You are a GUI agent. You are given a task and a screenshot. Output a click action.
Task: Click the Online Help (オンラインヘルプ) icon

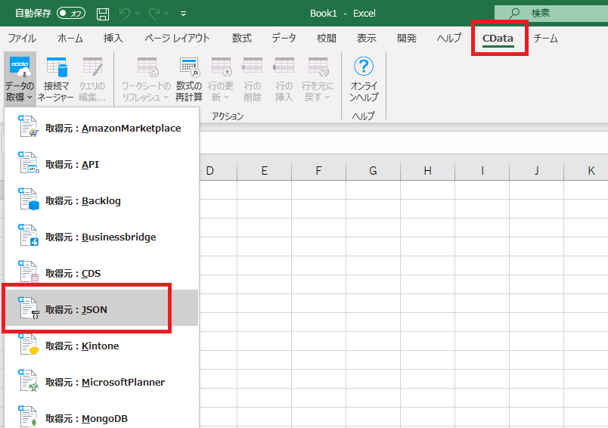pyautogui.click(x=364, y=79)
